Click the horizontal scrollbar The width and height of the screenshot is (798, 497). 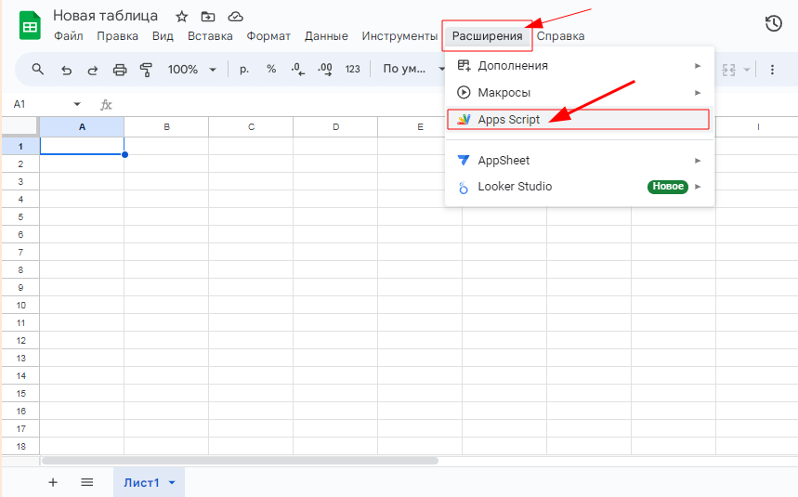tap(240, 461)
